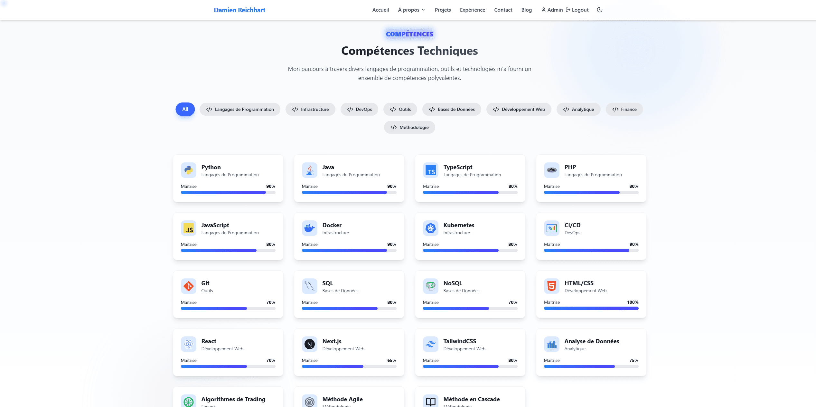Open the Admin link
Image resolution: width=816 pixels, height=407 pixels.
(552, 10)
